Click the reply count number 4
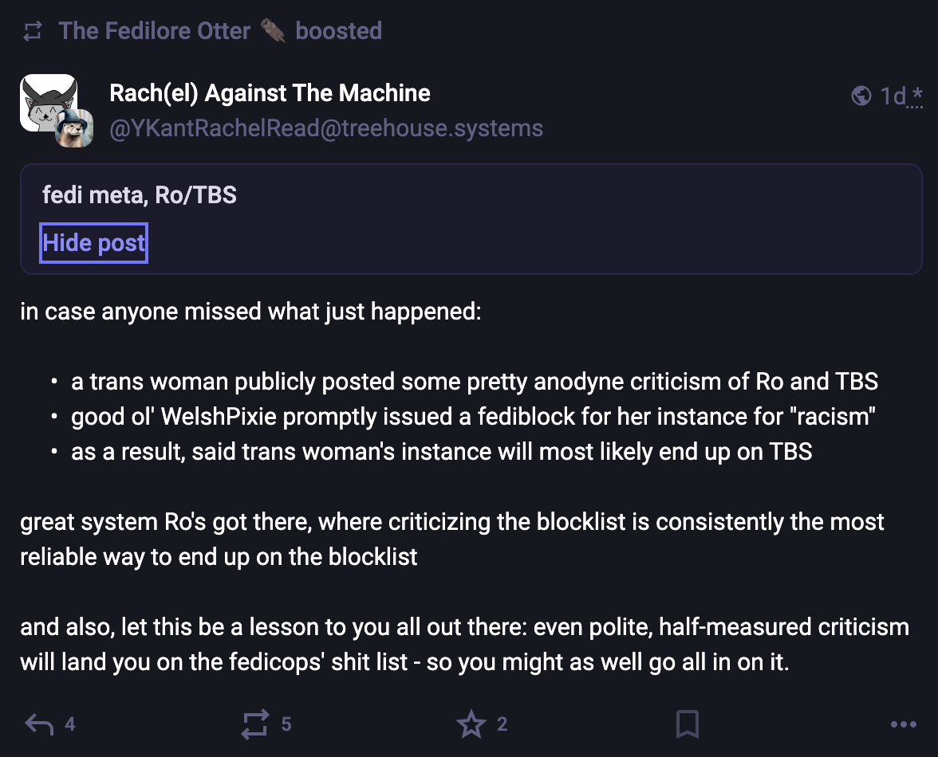938x757 pixels. (x=70, y=724)
